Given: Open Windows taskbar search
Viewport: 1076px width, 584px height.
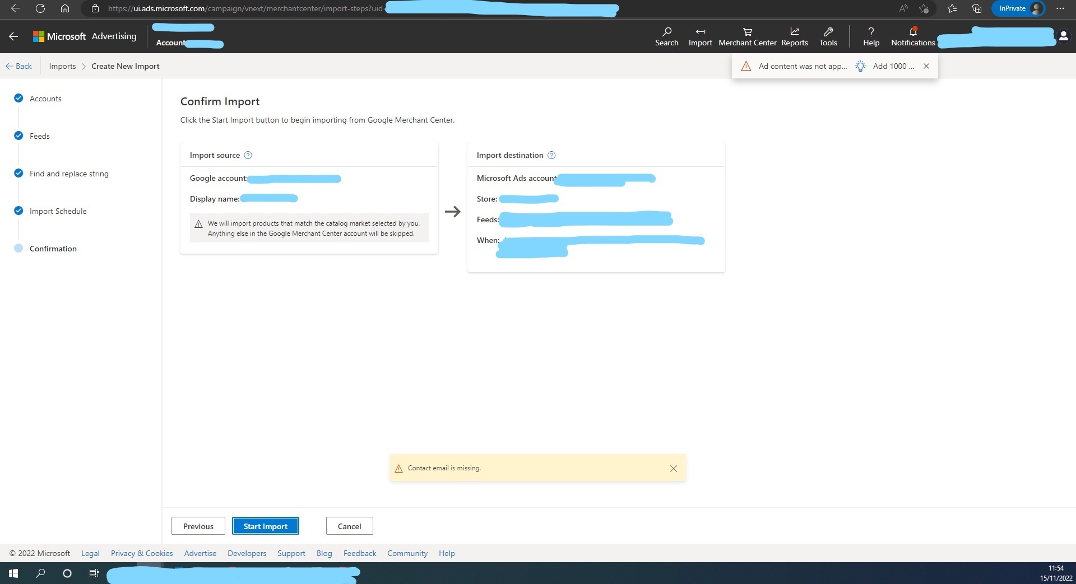Looking at the screenshot, I should (40, 573).
